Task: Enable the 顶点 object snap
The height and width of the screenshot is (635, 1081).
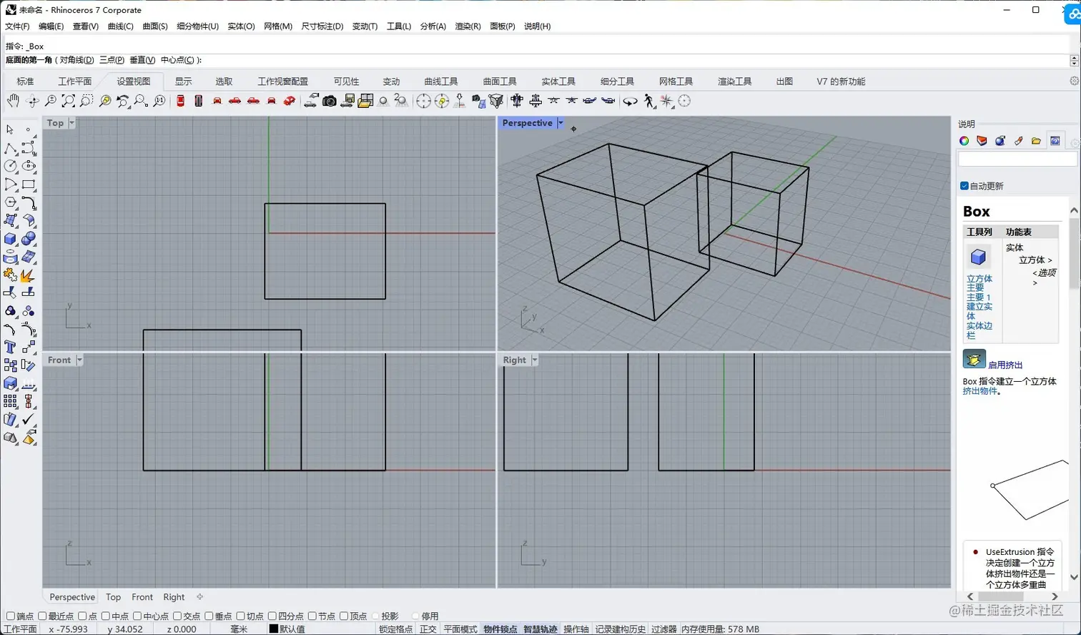Action: click(344, 616)
